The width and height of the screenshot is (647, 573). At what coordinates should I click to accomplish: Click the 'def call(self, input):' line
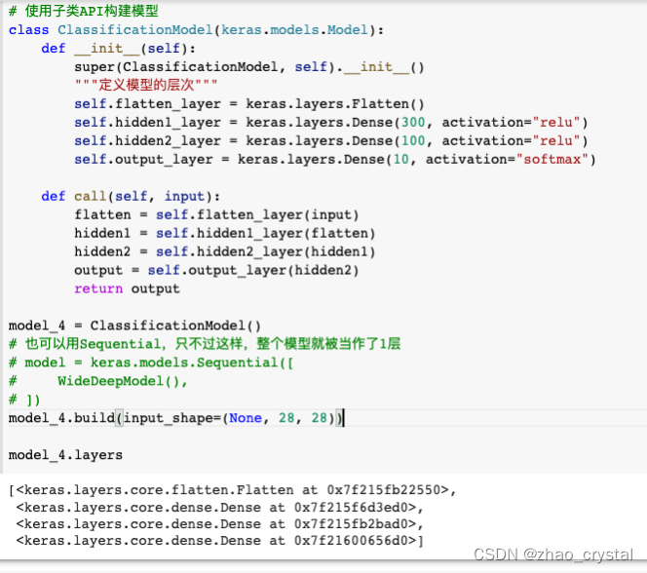tap(131, 197)
